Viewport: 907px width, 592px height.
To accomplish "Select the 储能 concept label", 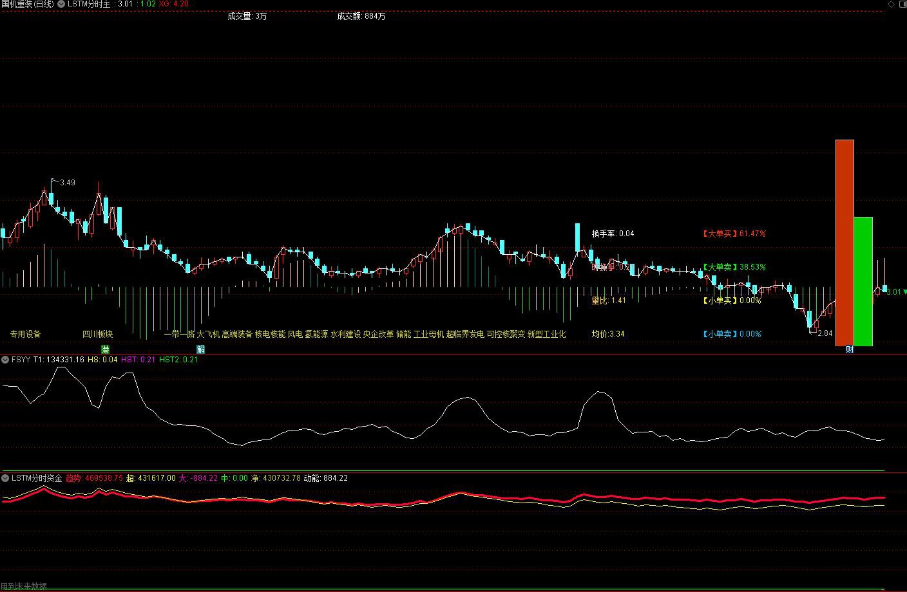I will [x=403, y=334].
